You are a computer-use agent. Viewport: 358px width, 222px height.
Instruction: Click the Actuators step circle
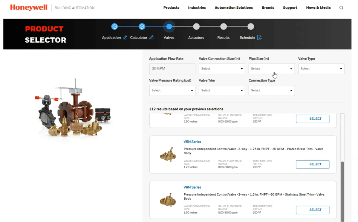click(196, 26)
